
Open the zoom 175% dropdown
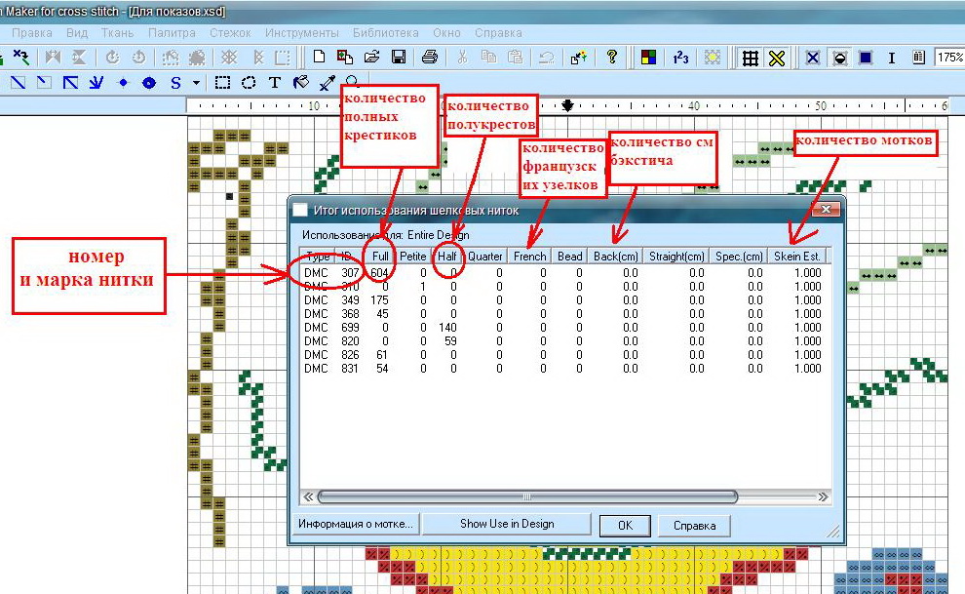949,58
